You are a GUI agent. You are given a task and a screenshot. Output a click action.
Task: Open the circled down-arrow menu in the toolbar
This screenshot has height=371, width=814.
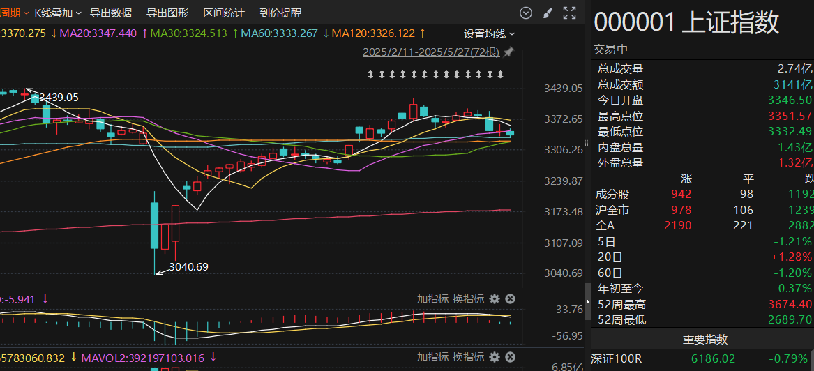point(526,13)
